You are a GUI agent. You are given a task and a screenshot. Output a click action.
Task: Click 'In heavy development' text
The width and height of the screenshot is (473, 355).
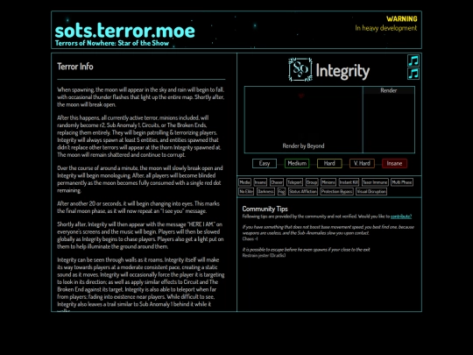tap(385, 28)
